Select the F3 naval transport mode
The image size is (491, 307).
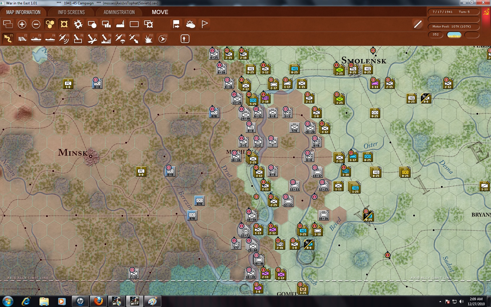point(36,39)
